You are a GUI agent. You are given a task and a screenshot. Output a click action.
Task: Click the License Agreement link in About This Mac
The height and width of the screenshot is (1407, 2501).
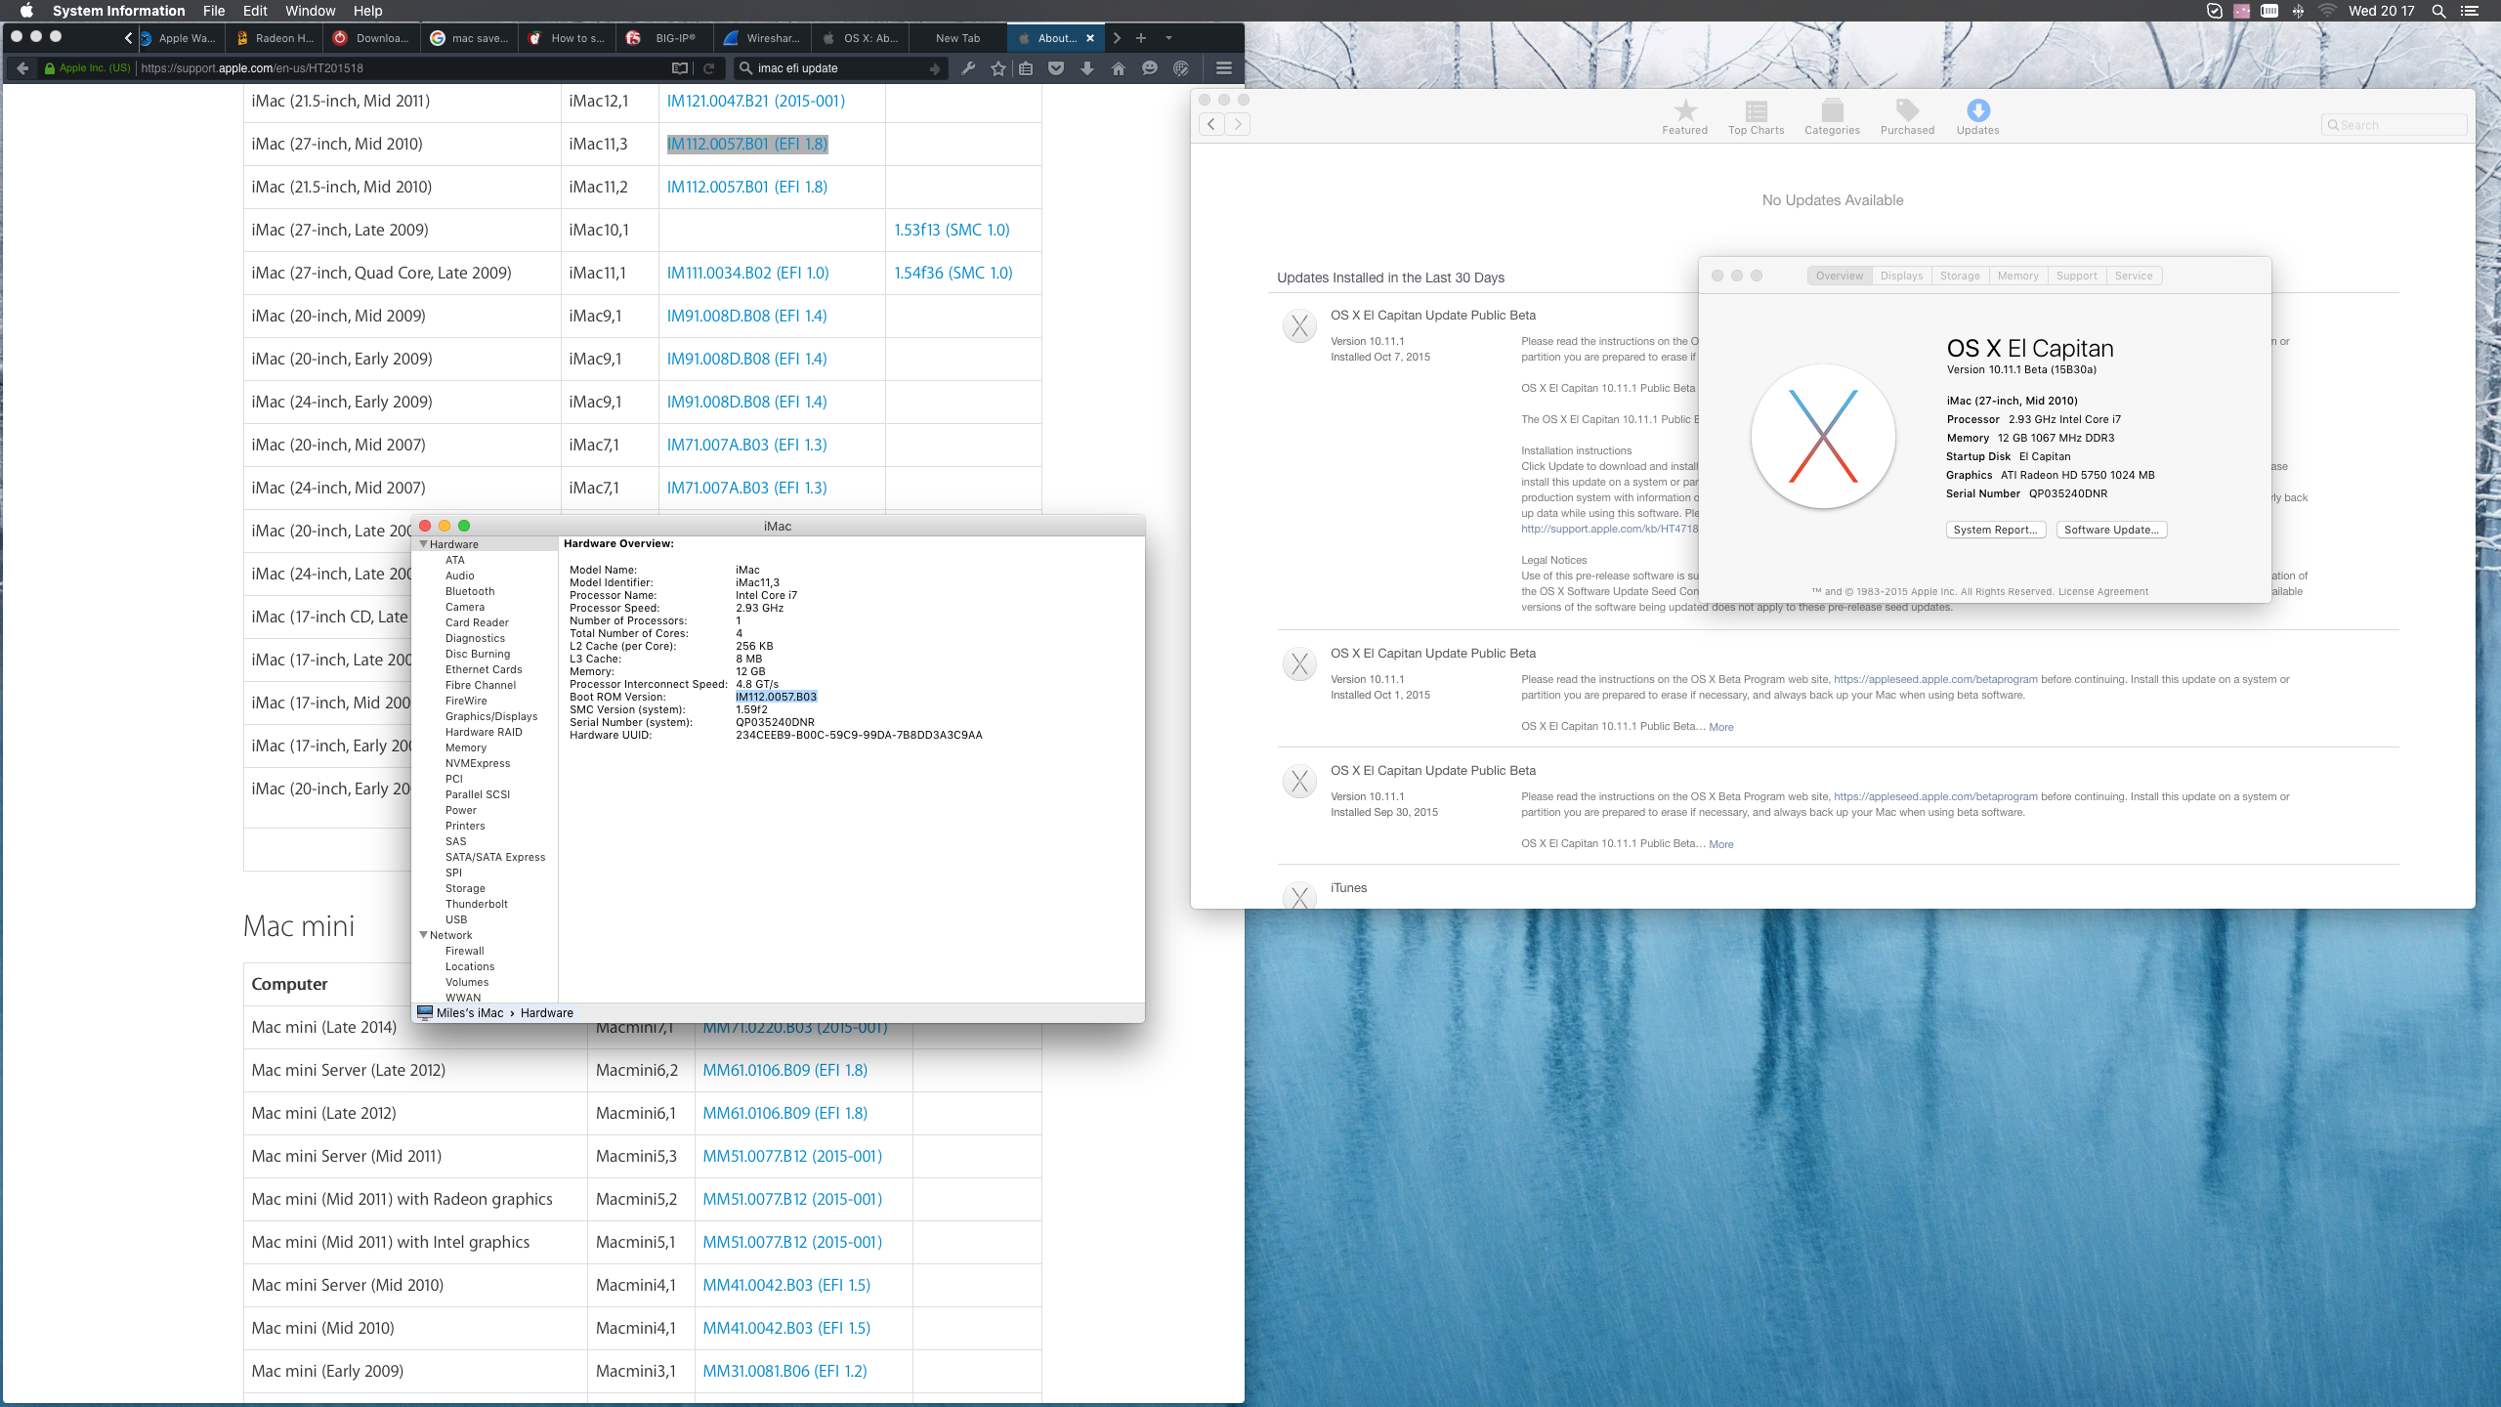(2103, 591)
